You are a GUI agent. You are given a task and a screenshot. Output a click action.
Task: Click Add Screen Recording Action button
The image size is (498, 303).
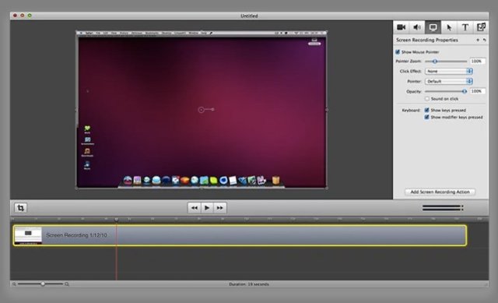tap(440, 192)
